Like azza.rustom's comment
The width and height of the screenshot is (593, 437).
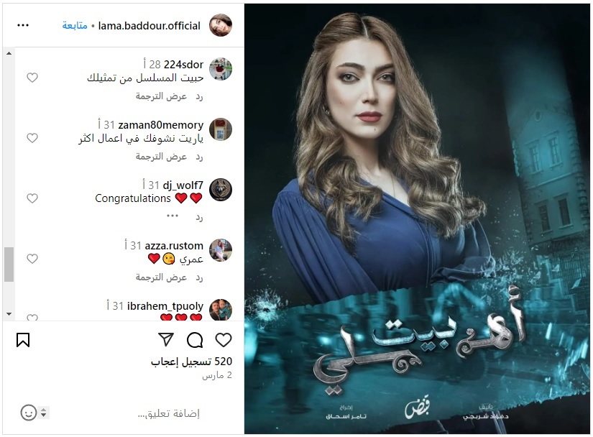[32, 259]
